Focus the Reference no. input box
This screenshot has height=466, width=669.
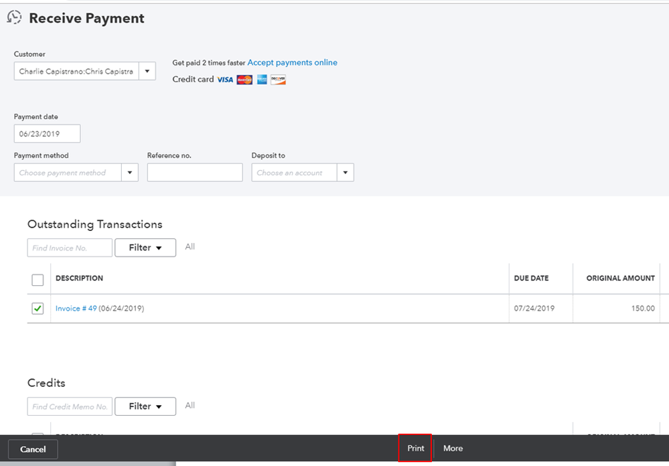195,173
